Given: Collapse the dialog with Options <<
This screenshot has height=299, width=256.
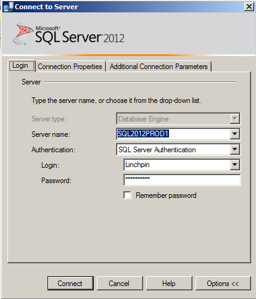Looking at the screenshot, I should point(223,284).
